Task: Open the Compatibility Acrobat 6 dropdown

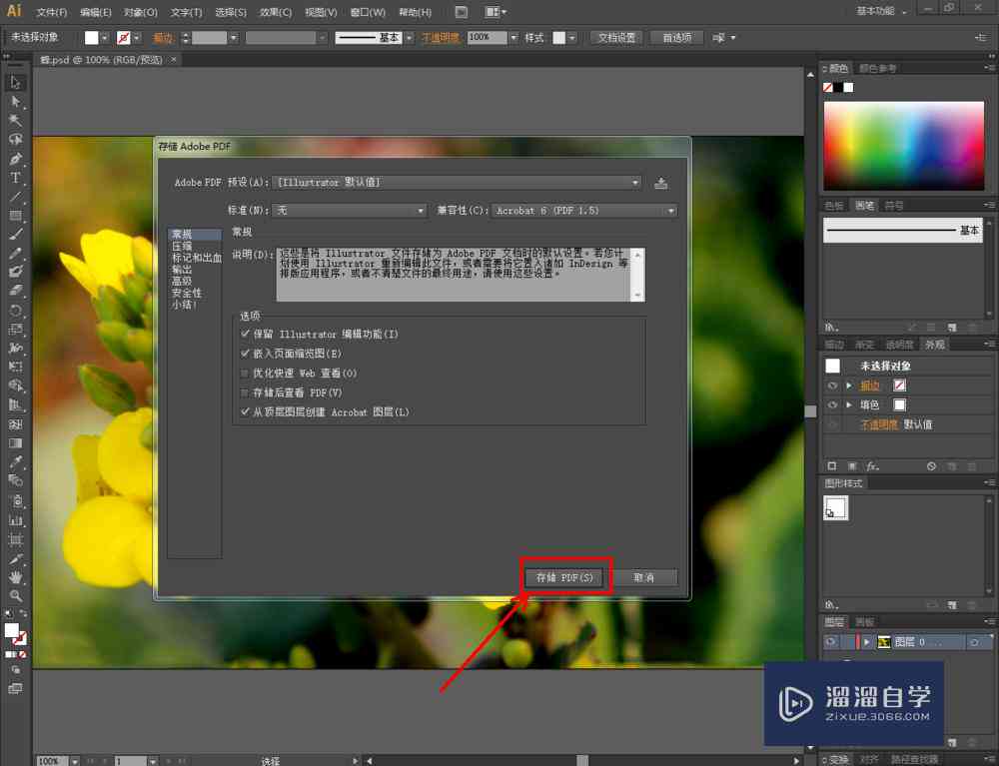Action: pyautogui.click(x=583, y=210)
